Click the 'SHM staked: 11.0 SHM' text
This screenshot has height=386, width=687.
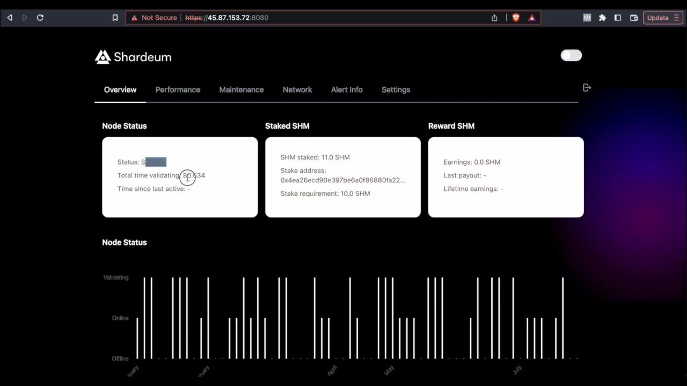[315, 157]
